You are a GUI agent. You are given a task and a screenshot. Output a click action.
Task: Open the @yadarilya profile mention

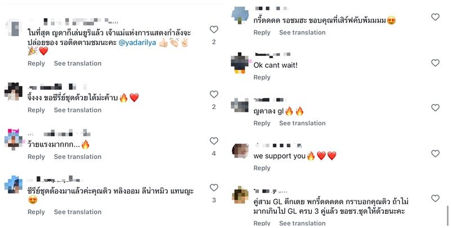pyautogui.click(x=137, y=42)
